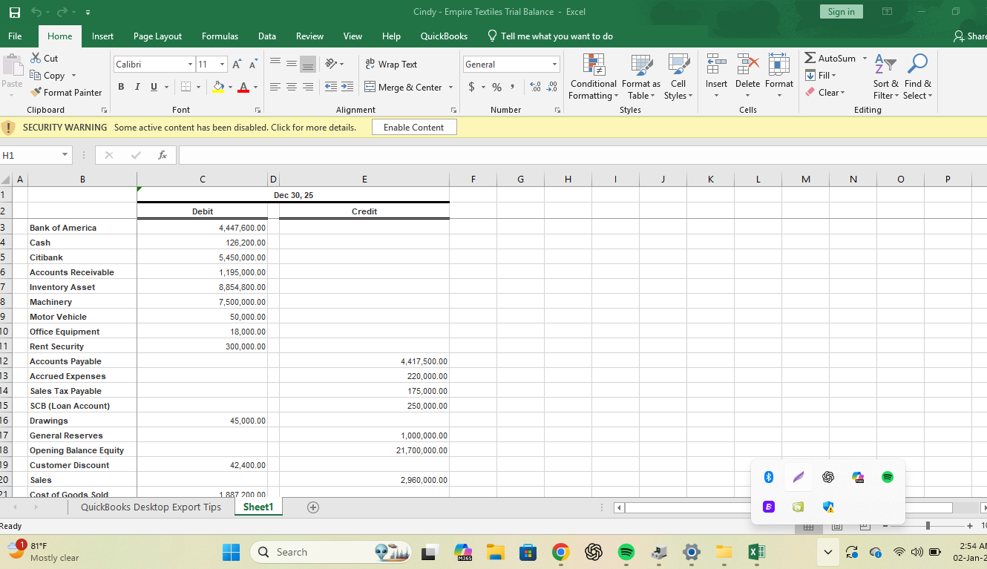Open the Spotify icon in the tray popup
Screen dimensions: 987x569
(x=888, y=478)
